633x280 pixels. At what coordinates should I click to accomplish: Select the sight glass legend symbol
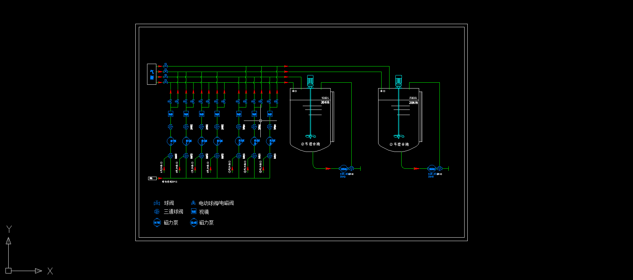(x=194, y=211)
